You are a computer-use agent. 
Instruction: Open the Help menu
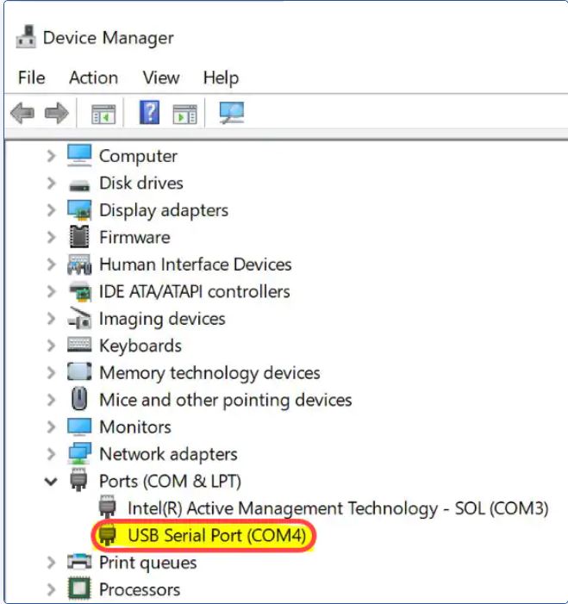(222, 78)
